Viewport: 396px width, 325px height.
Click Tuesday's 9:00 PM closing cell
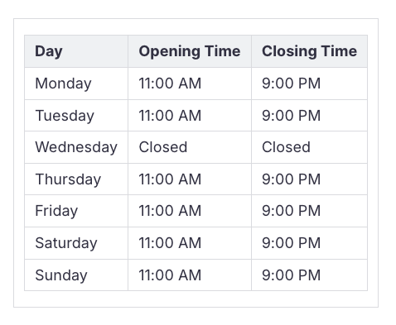click(x=309, y=116)
